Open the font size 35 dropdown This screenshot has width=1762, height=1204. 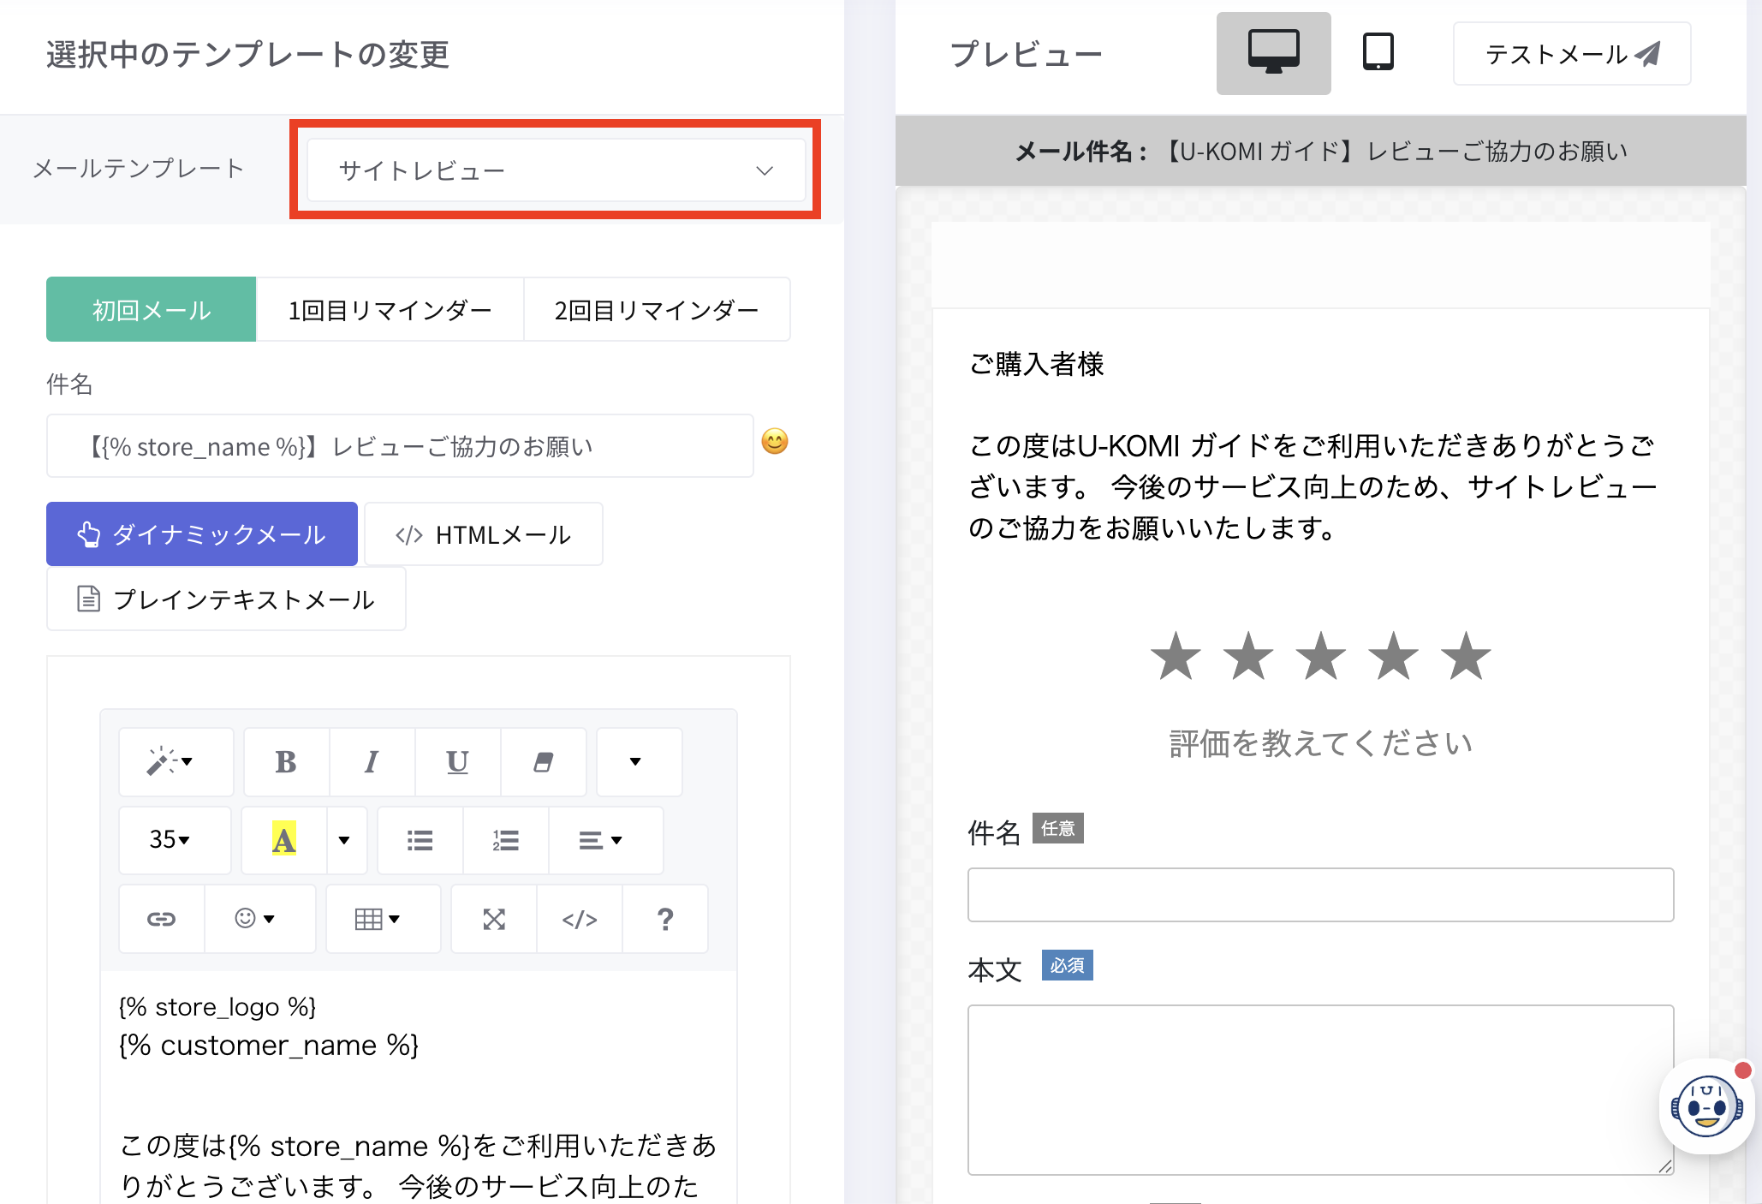(x=170, y=840)
